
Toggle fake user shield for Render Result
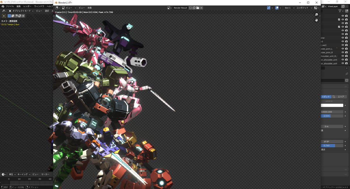click(x=190, y=8)
